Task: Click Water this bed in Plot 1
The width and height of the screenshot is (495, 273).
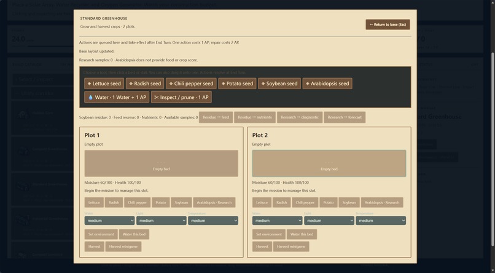Action: [134, 234]
